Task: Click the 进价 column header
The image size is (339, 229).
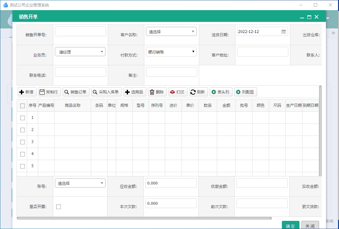Action: pos(173,106)
